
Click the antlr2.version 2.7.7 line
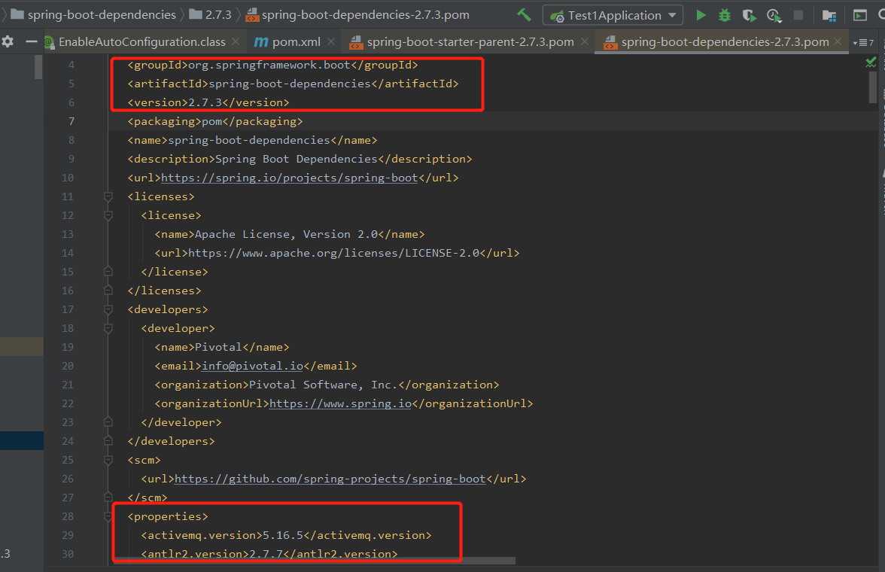[269, 554]
